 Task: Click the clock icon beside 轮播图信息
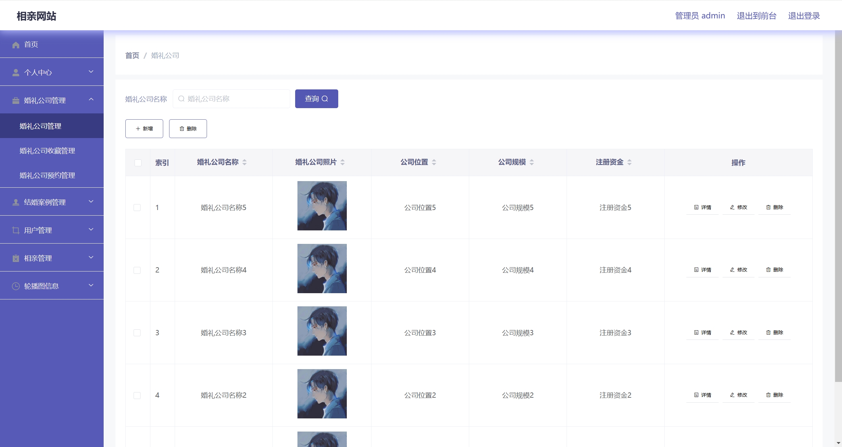[x=16, y=286]
